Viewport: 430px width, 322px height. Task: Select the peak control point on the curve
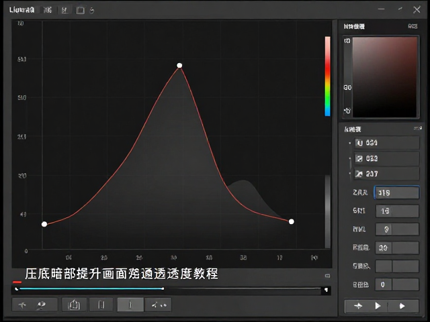point(179,66)
